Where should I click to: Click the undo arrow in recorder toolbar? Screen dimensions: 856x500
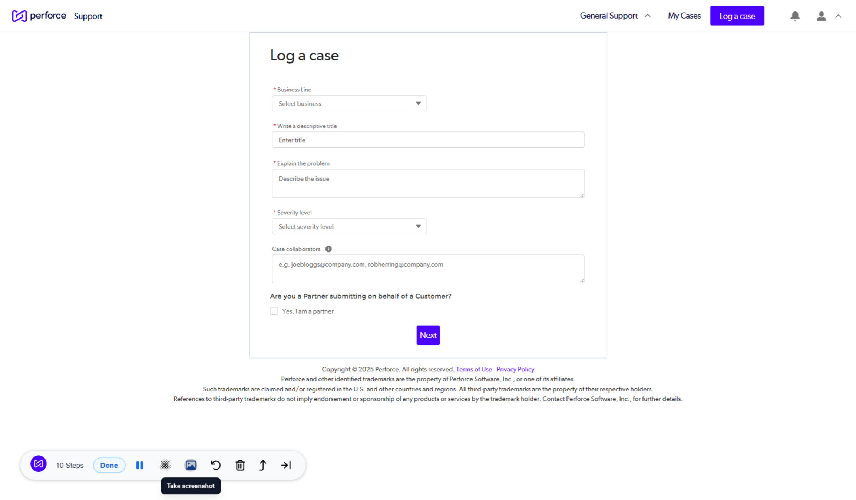(215, 465)
